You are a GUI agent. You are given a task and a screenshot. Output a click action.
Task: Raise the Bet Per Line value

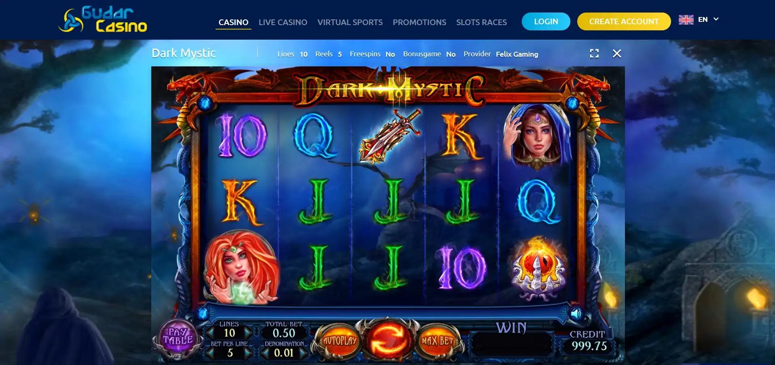coord(248,353)
